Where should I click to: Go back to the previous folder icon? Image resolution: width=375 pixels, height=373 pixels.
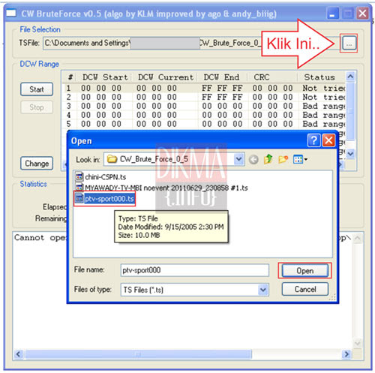click(x=253, y=159)
